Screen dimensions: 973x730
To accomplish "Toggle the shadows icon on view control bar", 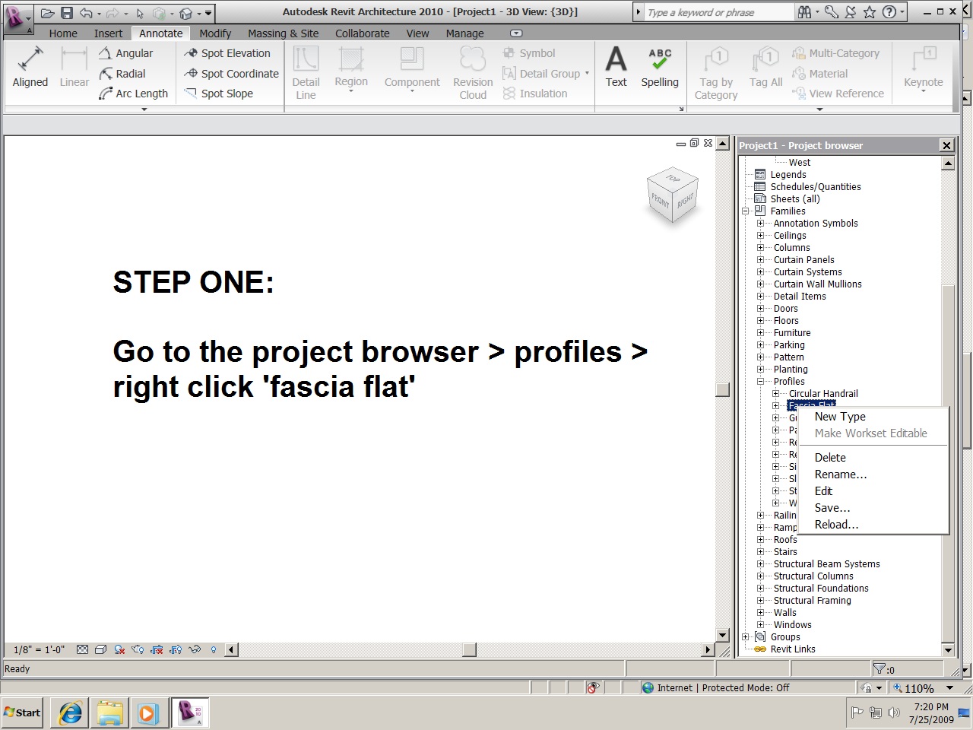I will [119, 649].
